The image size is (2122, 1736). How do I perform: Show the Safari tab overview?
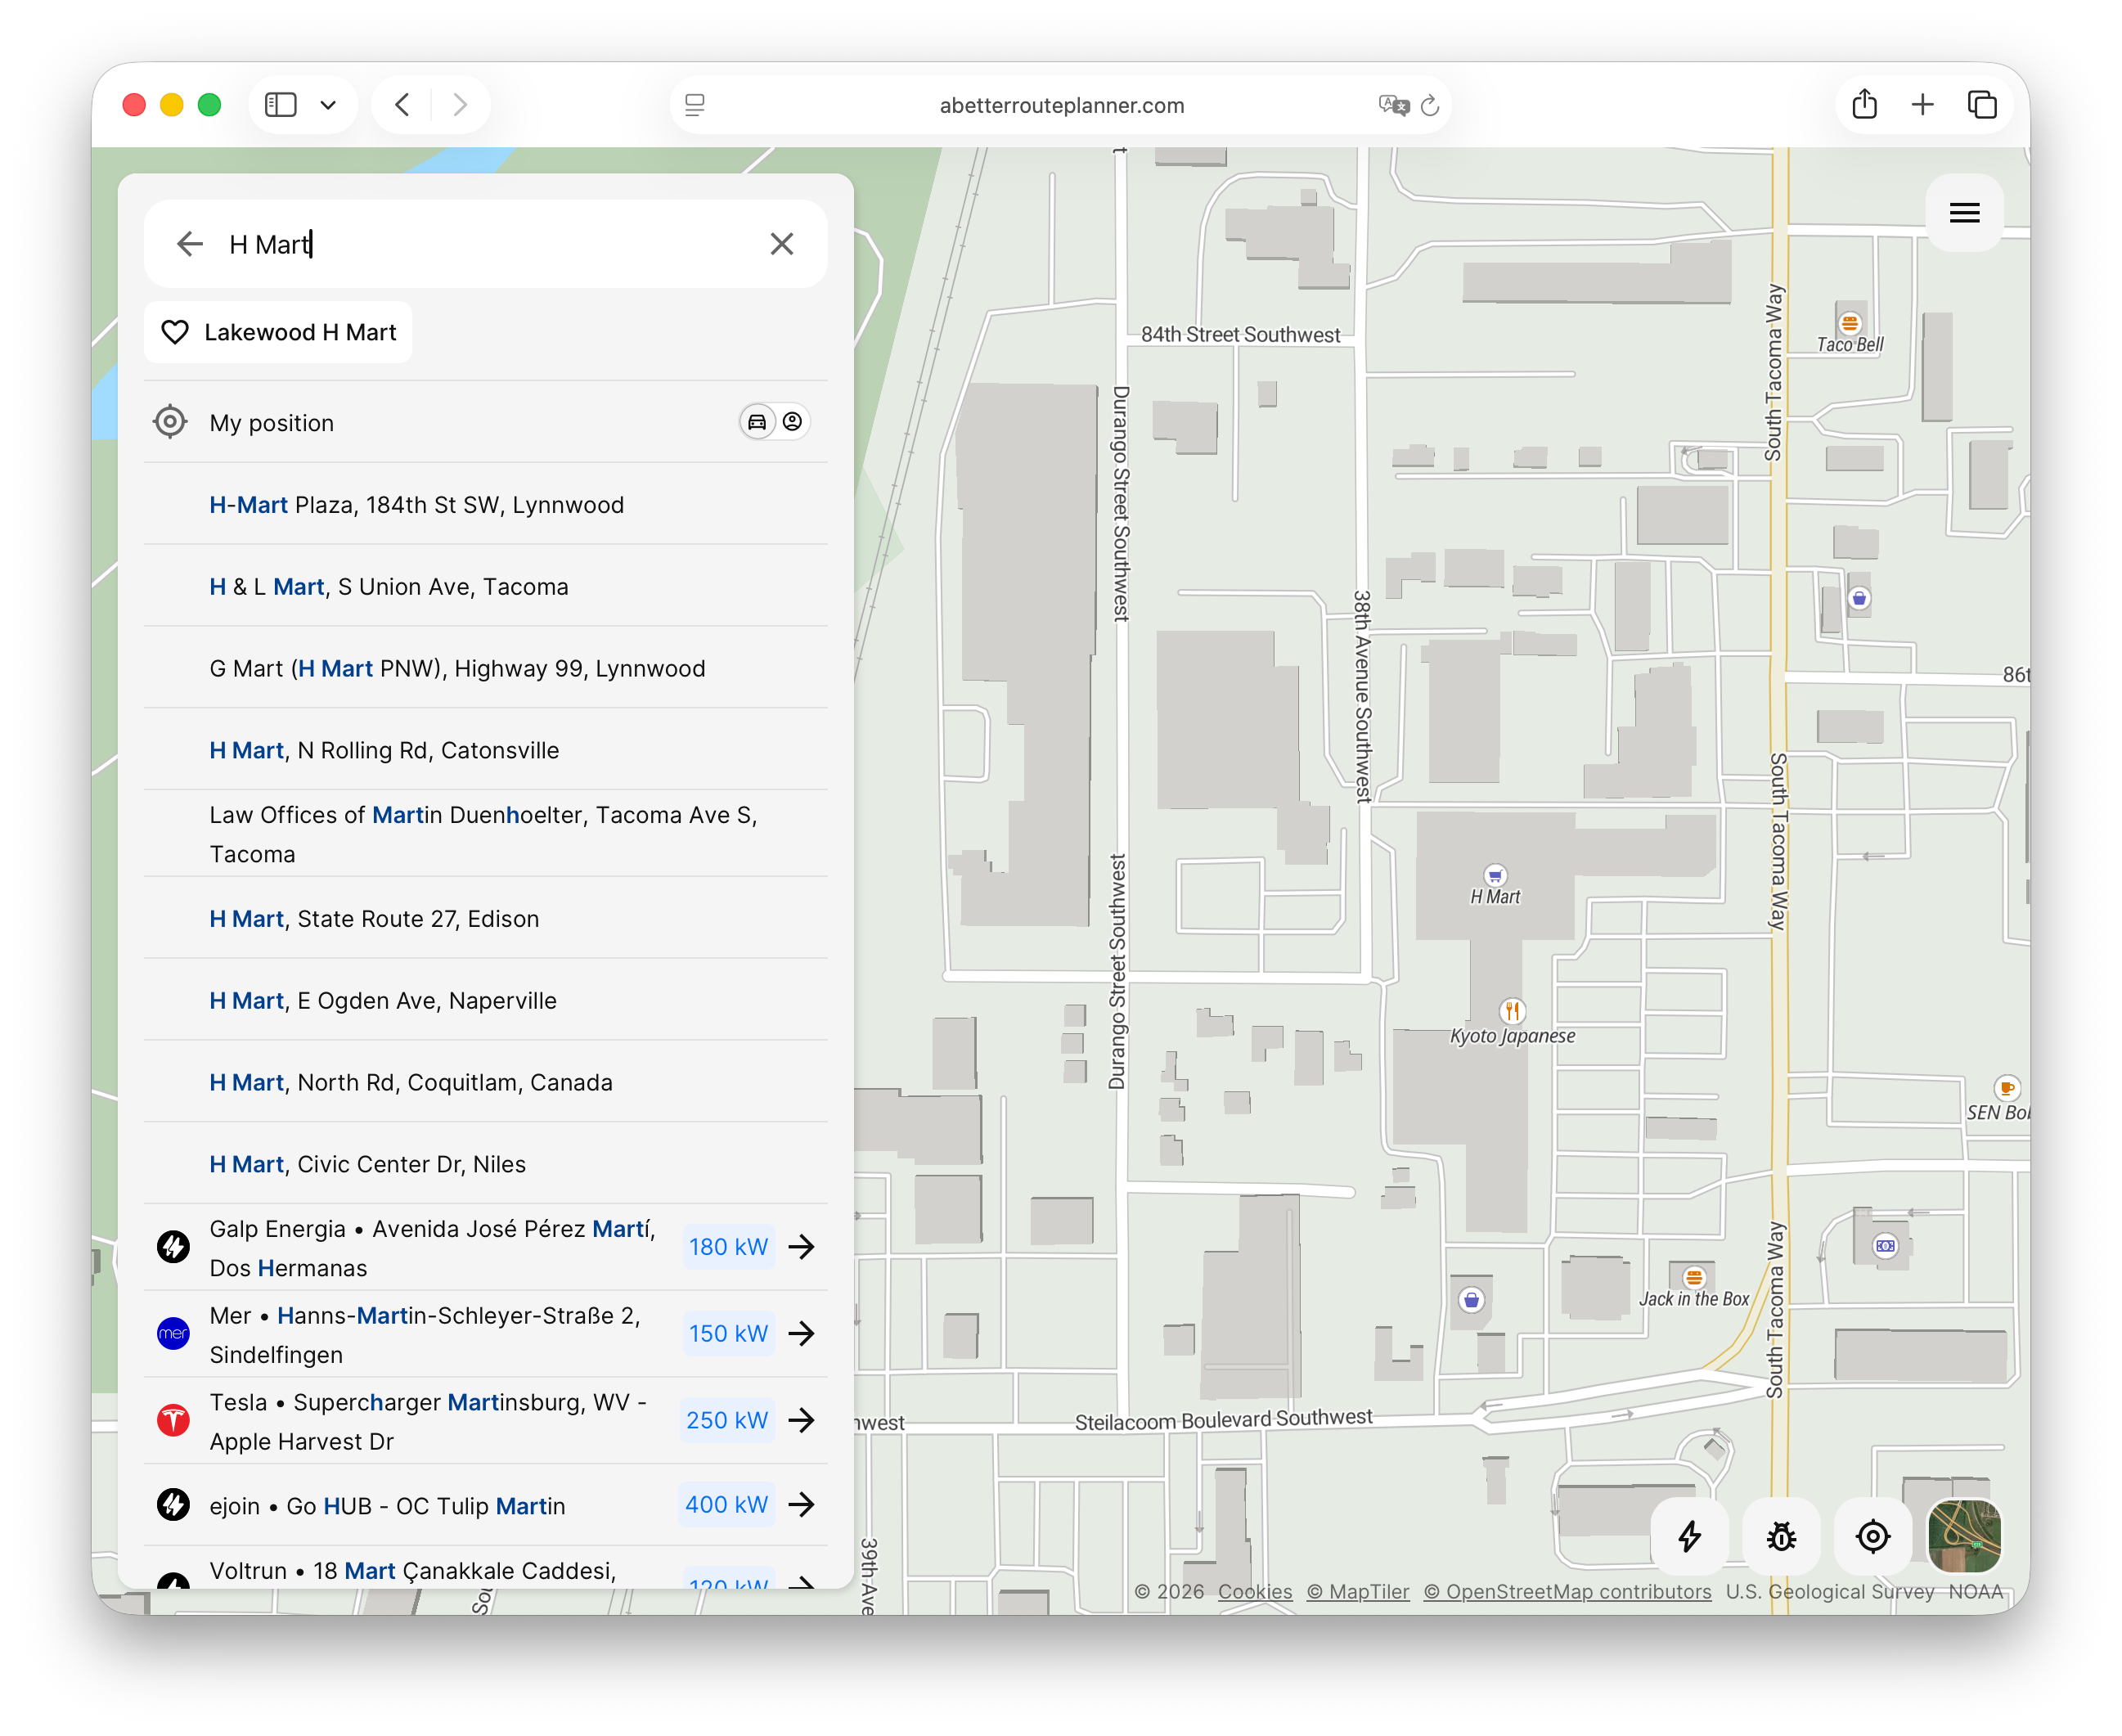[1982, 104]
